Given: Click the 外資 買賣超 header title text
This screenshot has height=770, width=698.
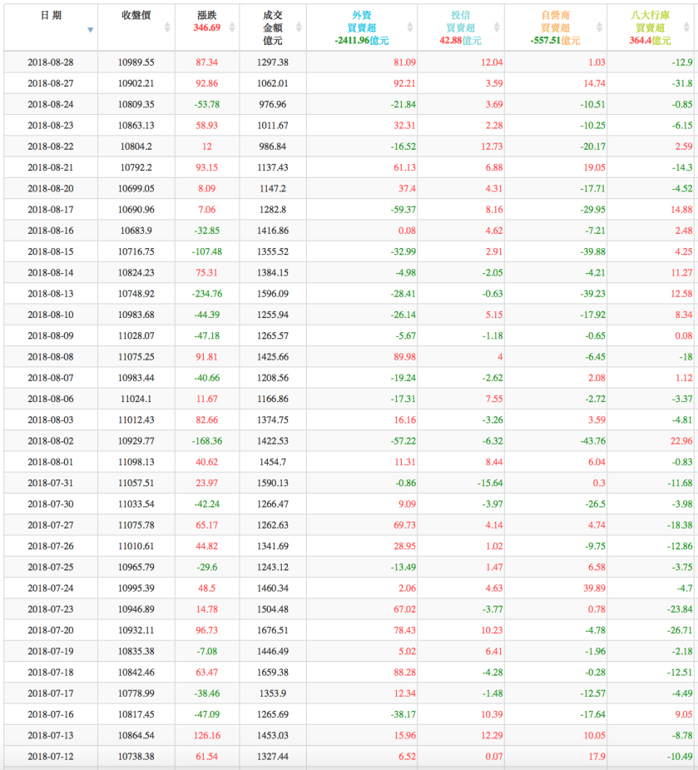Looking at the screenshot, I should tap(361, 21).
